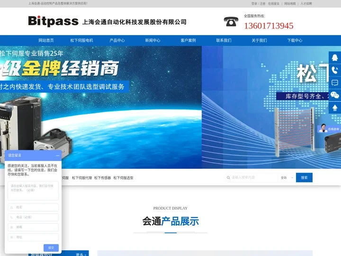Open 产品中心 menu item
Image resolution: width=341 pixels, height=256 pixels.
117,40
